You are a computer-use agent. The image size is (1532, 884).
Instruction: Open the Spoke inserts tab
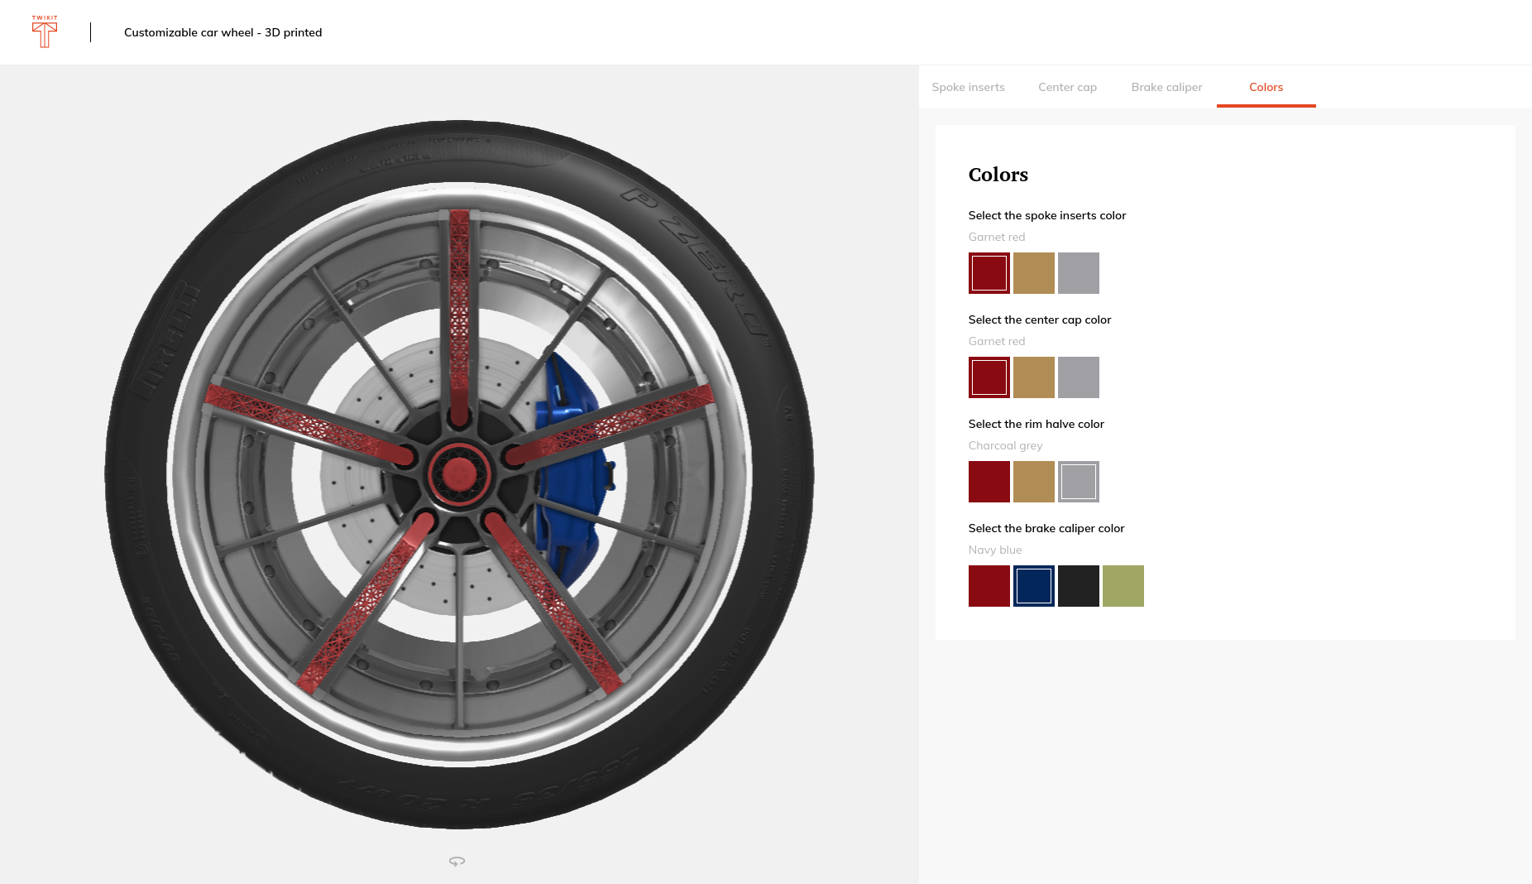(968, 87)
